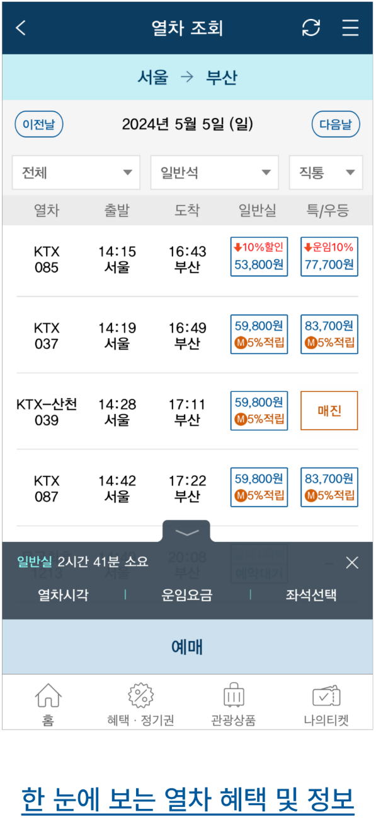Open the 전체 train type dropdown
Screen dimensions: 376x819
76,172
